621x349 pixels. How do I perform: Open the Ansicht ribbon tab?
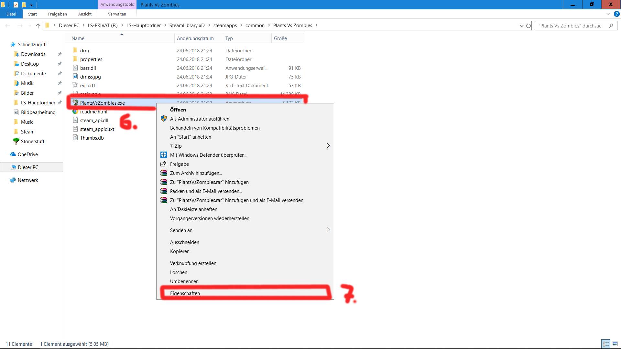85,14
